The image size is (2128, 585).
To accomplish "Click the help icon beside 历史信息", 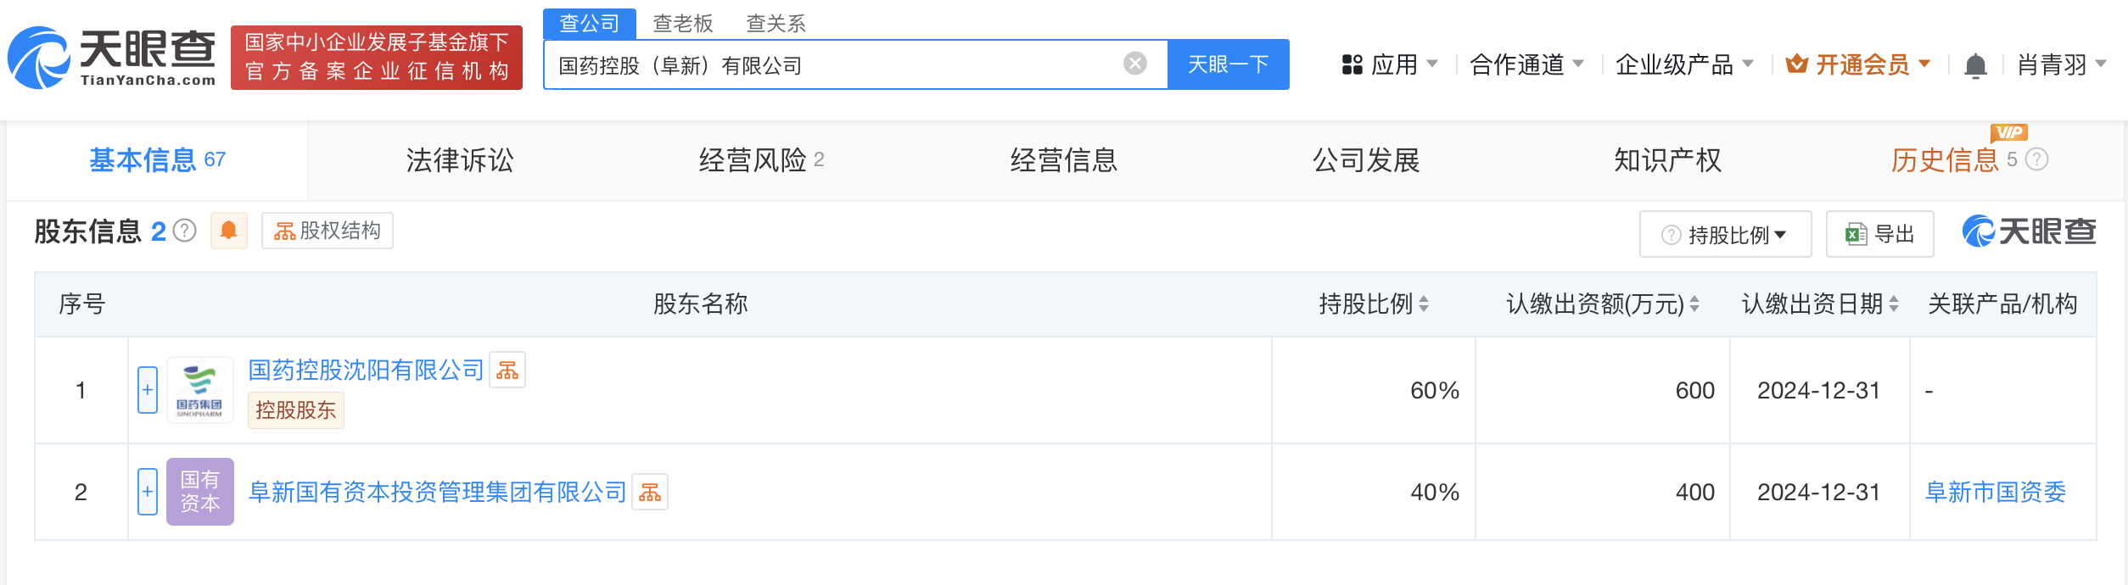I will [x=2037, y=159].
